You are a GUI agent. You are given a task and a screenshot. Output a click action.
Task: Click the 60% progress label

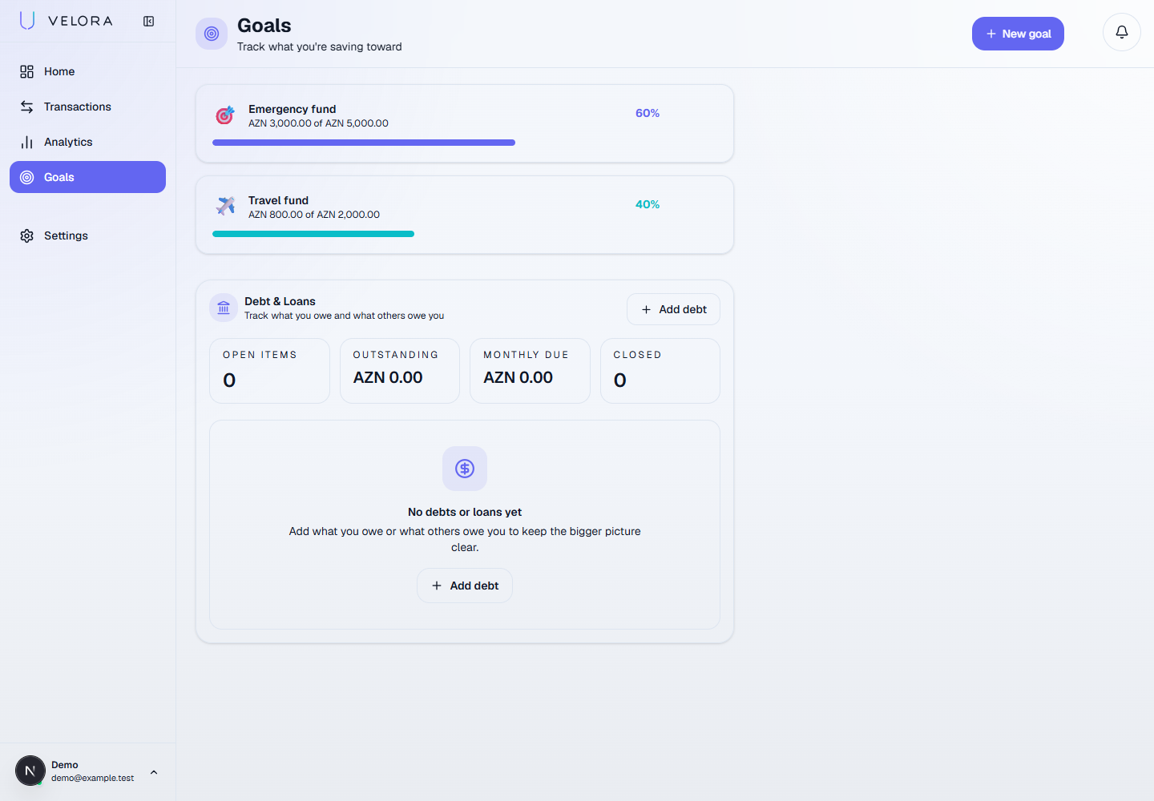(648, 113)
